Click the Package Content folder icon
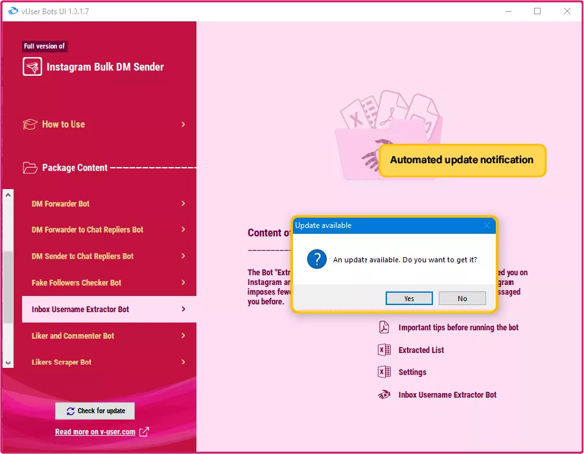Screen dimensions: 584x454 (x=30, y=168)
